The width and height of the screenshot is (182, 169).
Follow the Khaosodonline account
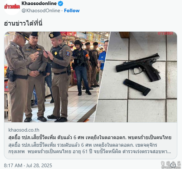[72, 10]
